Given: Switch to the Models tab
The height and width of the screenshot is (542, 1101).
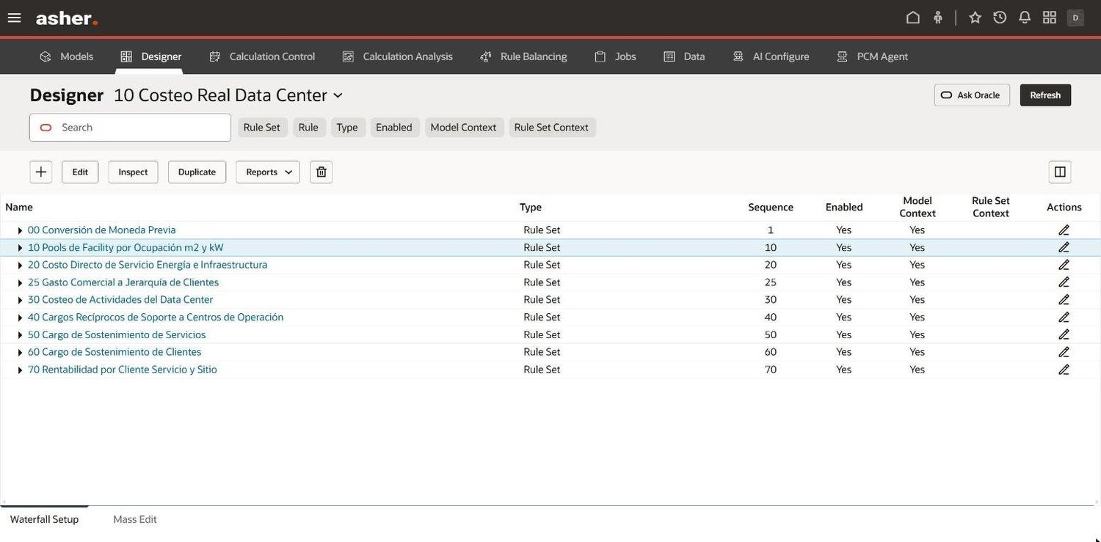Looking at the screenshot, I should pos(67,56).
